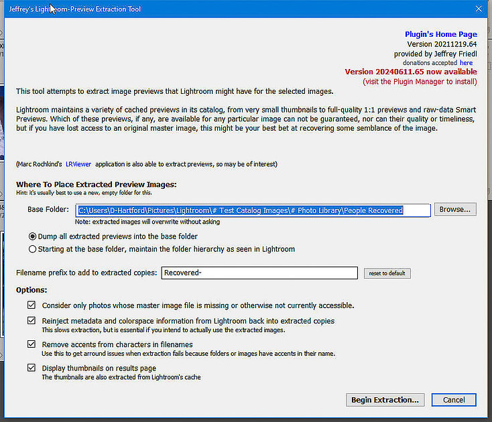Click the filename prefix field 'Recovered-'
Viewport: 492px width, 422px height.
tap(259, 273)
